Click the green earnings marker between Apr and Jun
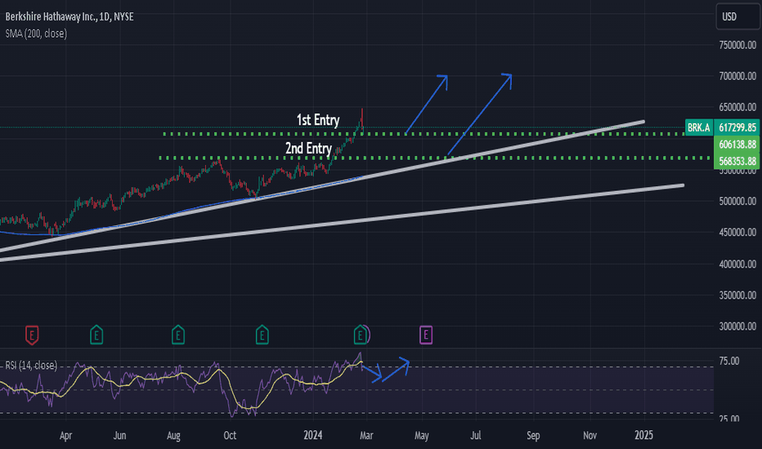Screen dimensions: 762x449 coord(96,335)
